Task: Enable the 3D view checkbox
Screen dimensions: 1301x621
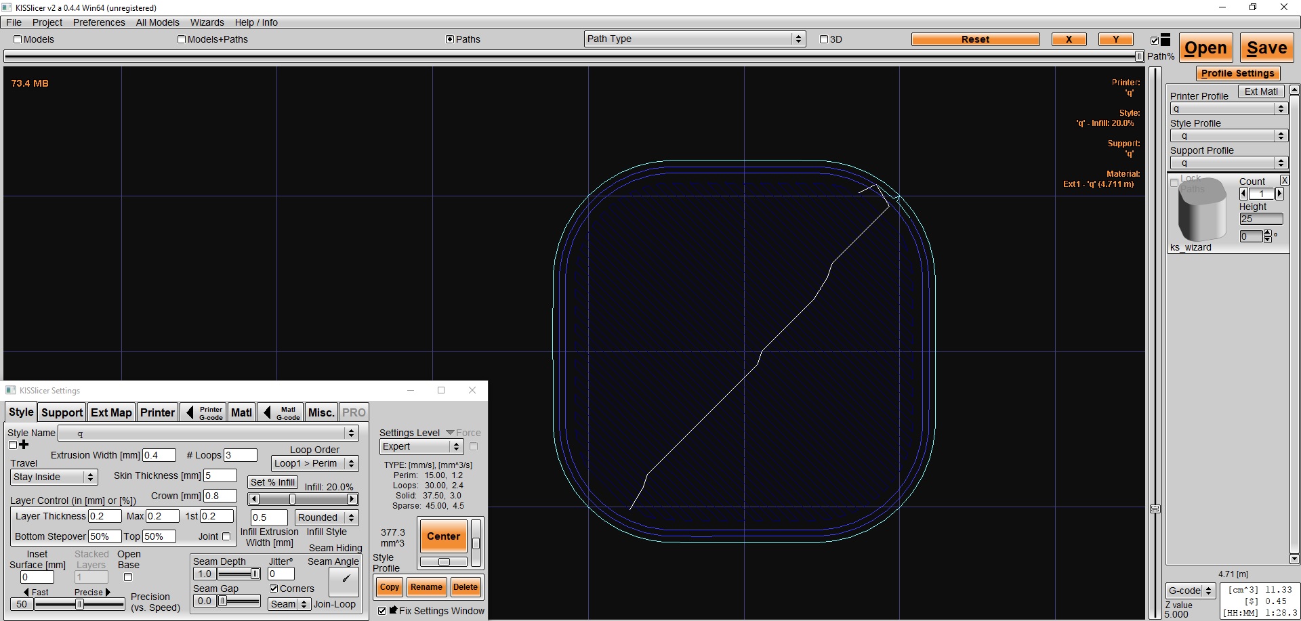Action: tap(824, 39)
